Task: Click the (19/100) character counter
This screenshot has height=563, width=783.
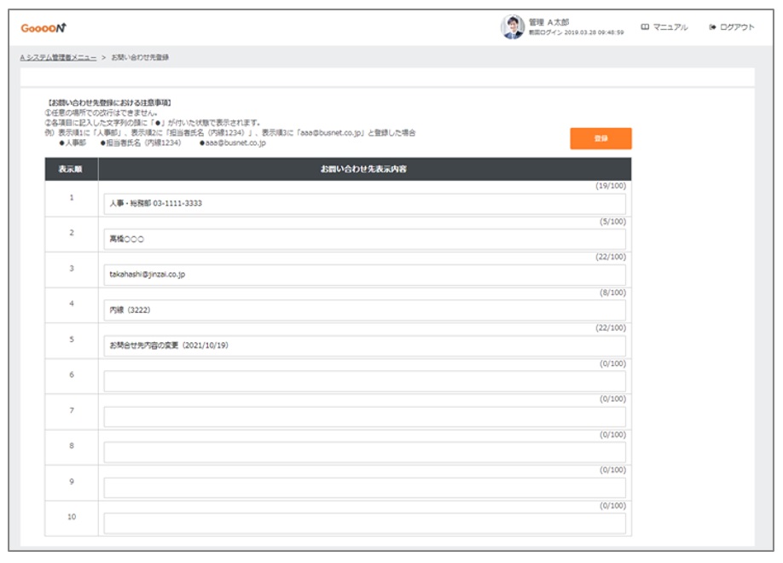Action: [610, 186]
